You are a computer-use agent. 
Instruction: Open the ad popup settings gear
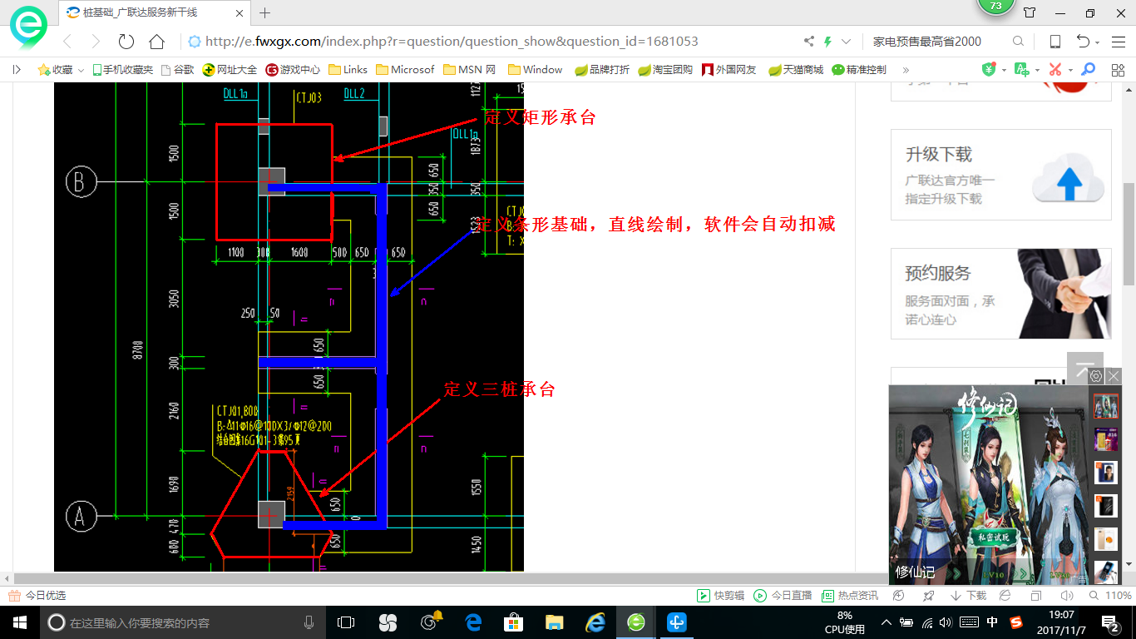coord(1096,376)
